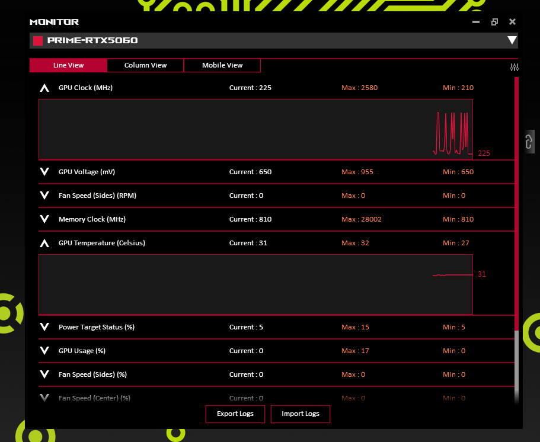
Task: Switch to the Mobile View tab
Action: [222, 65]
